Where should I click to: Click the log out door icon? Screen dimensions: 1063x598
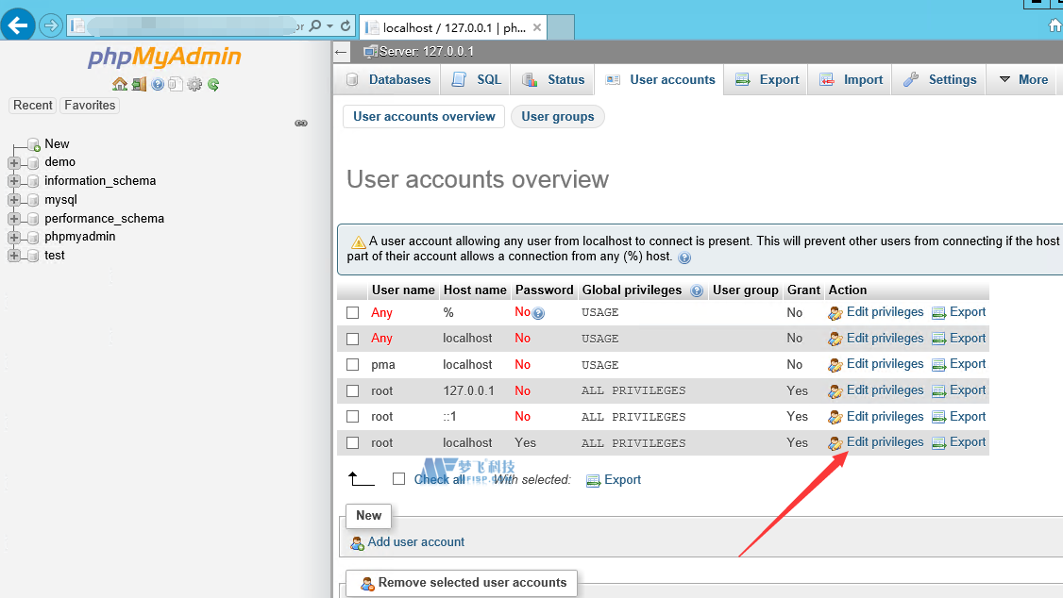click(139, 85)
